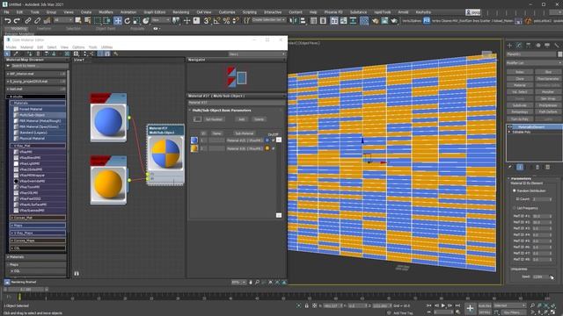Open the Graph Editors menu
The height and width of the screenshot is (316, 563).
pos(155,11)
